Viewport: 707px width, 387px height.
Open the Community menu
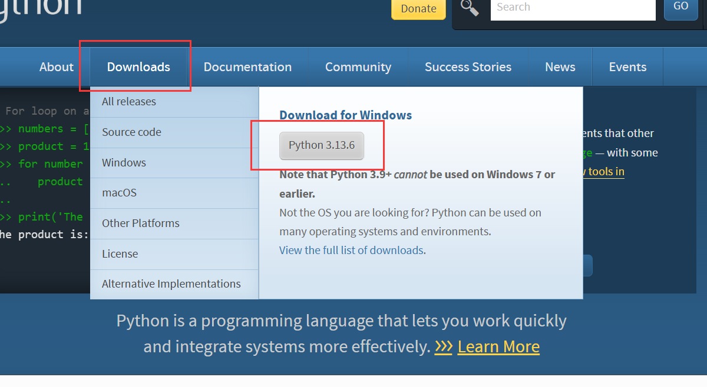358,67
